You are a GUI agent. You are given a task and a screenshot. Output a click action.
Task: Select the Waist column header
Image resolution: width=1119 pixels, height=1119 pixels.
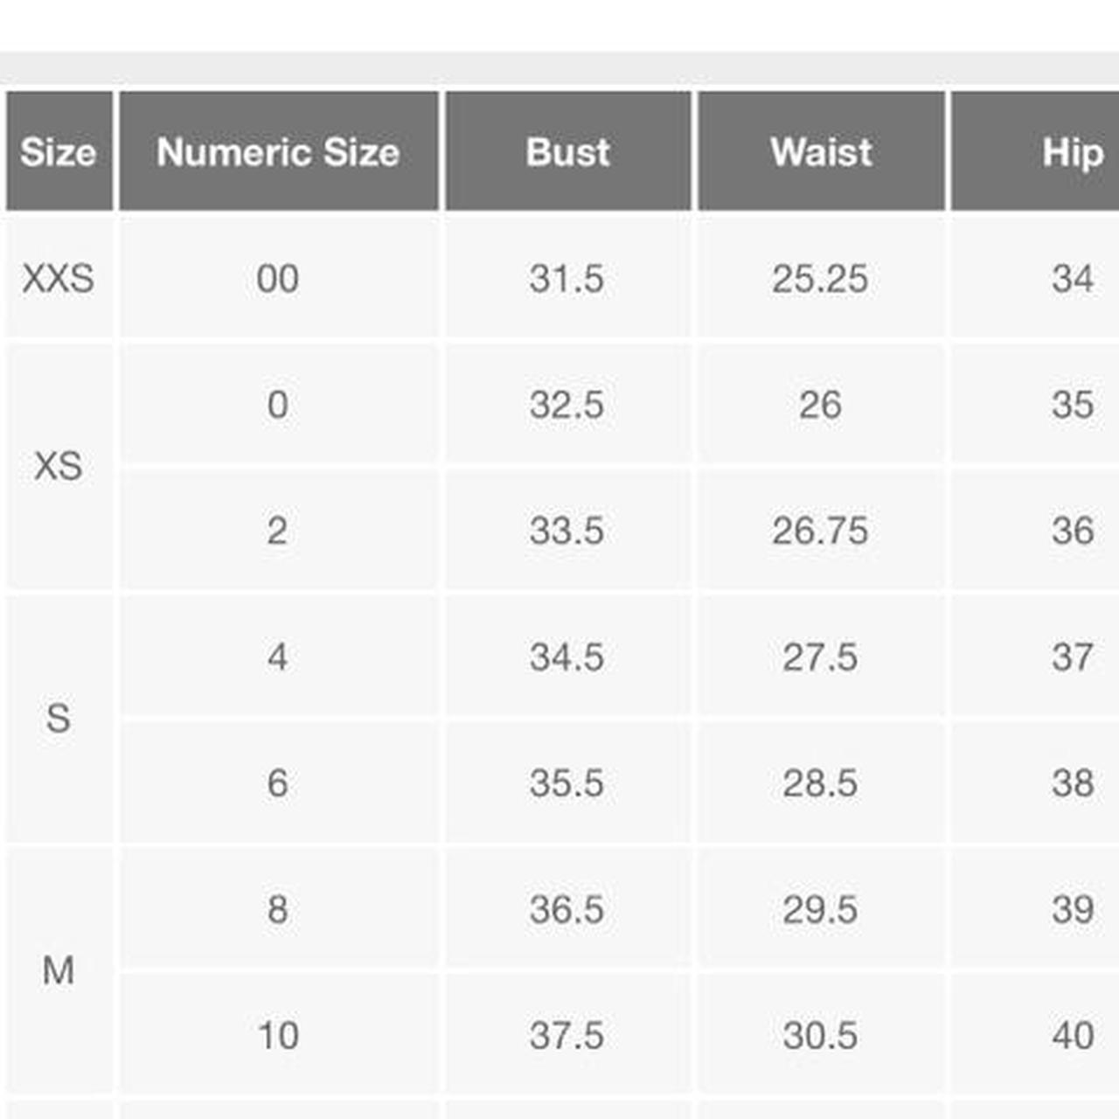[821, 152]
